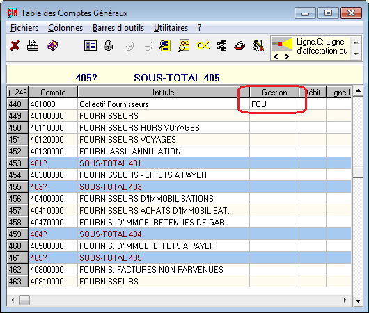369x313 pixels.
Task: Click the red X quit icon
Action: tap(15, 46)
